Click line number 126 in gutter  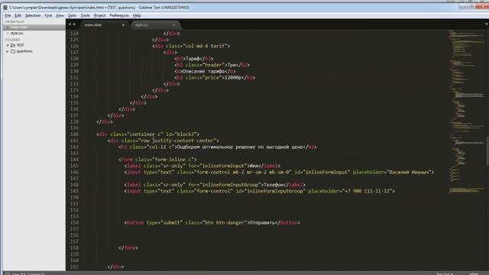tap(74, 46)
